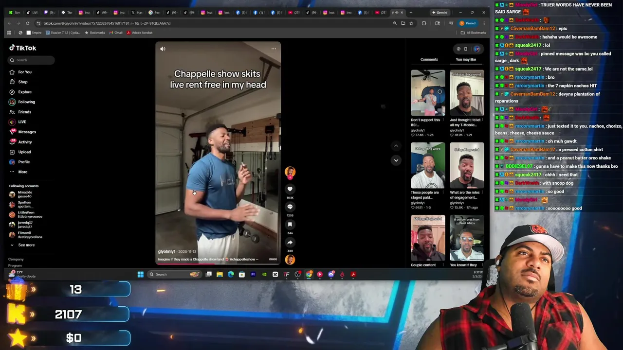Image resolution: width=623 pixels, height=350 pixels.
Task: Open 'Those people are staged paid' video
Action: pos(428,165)
